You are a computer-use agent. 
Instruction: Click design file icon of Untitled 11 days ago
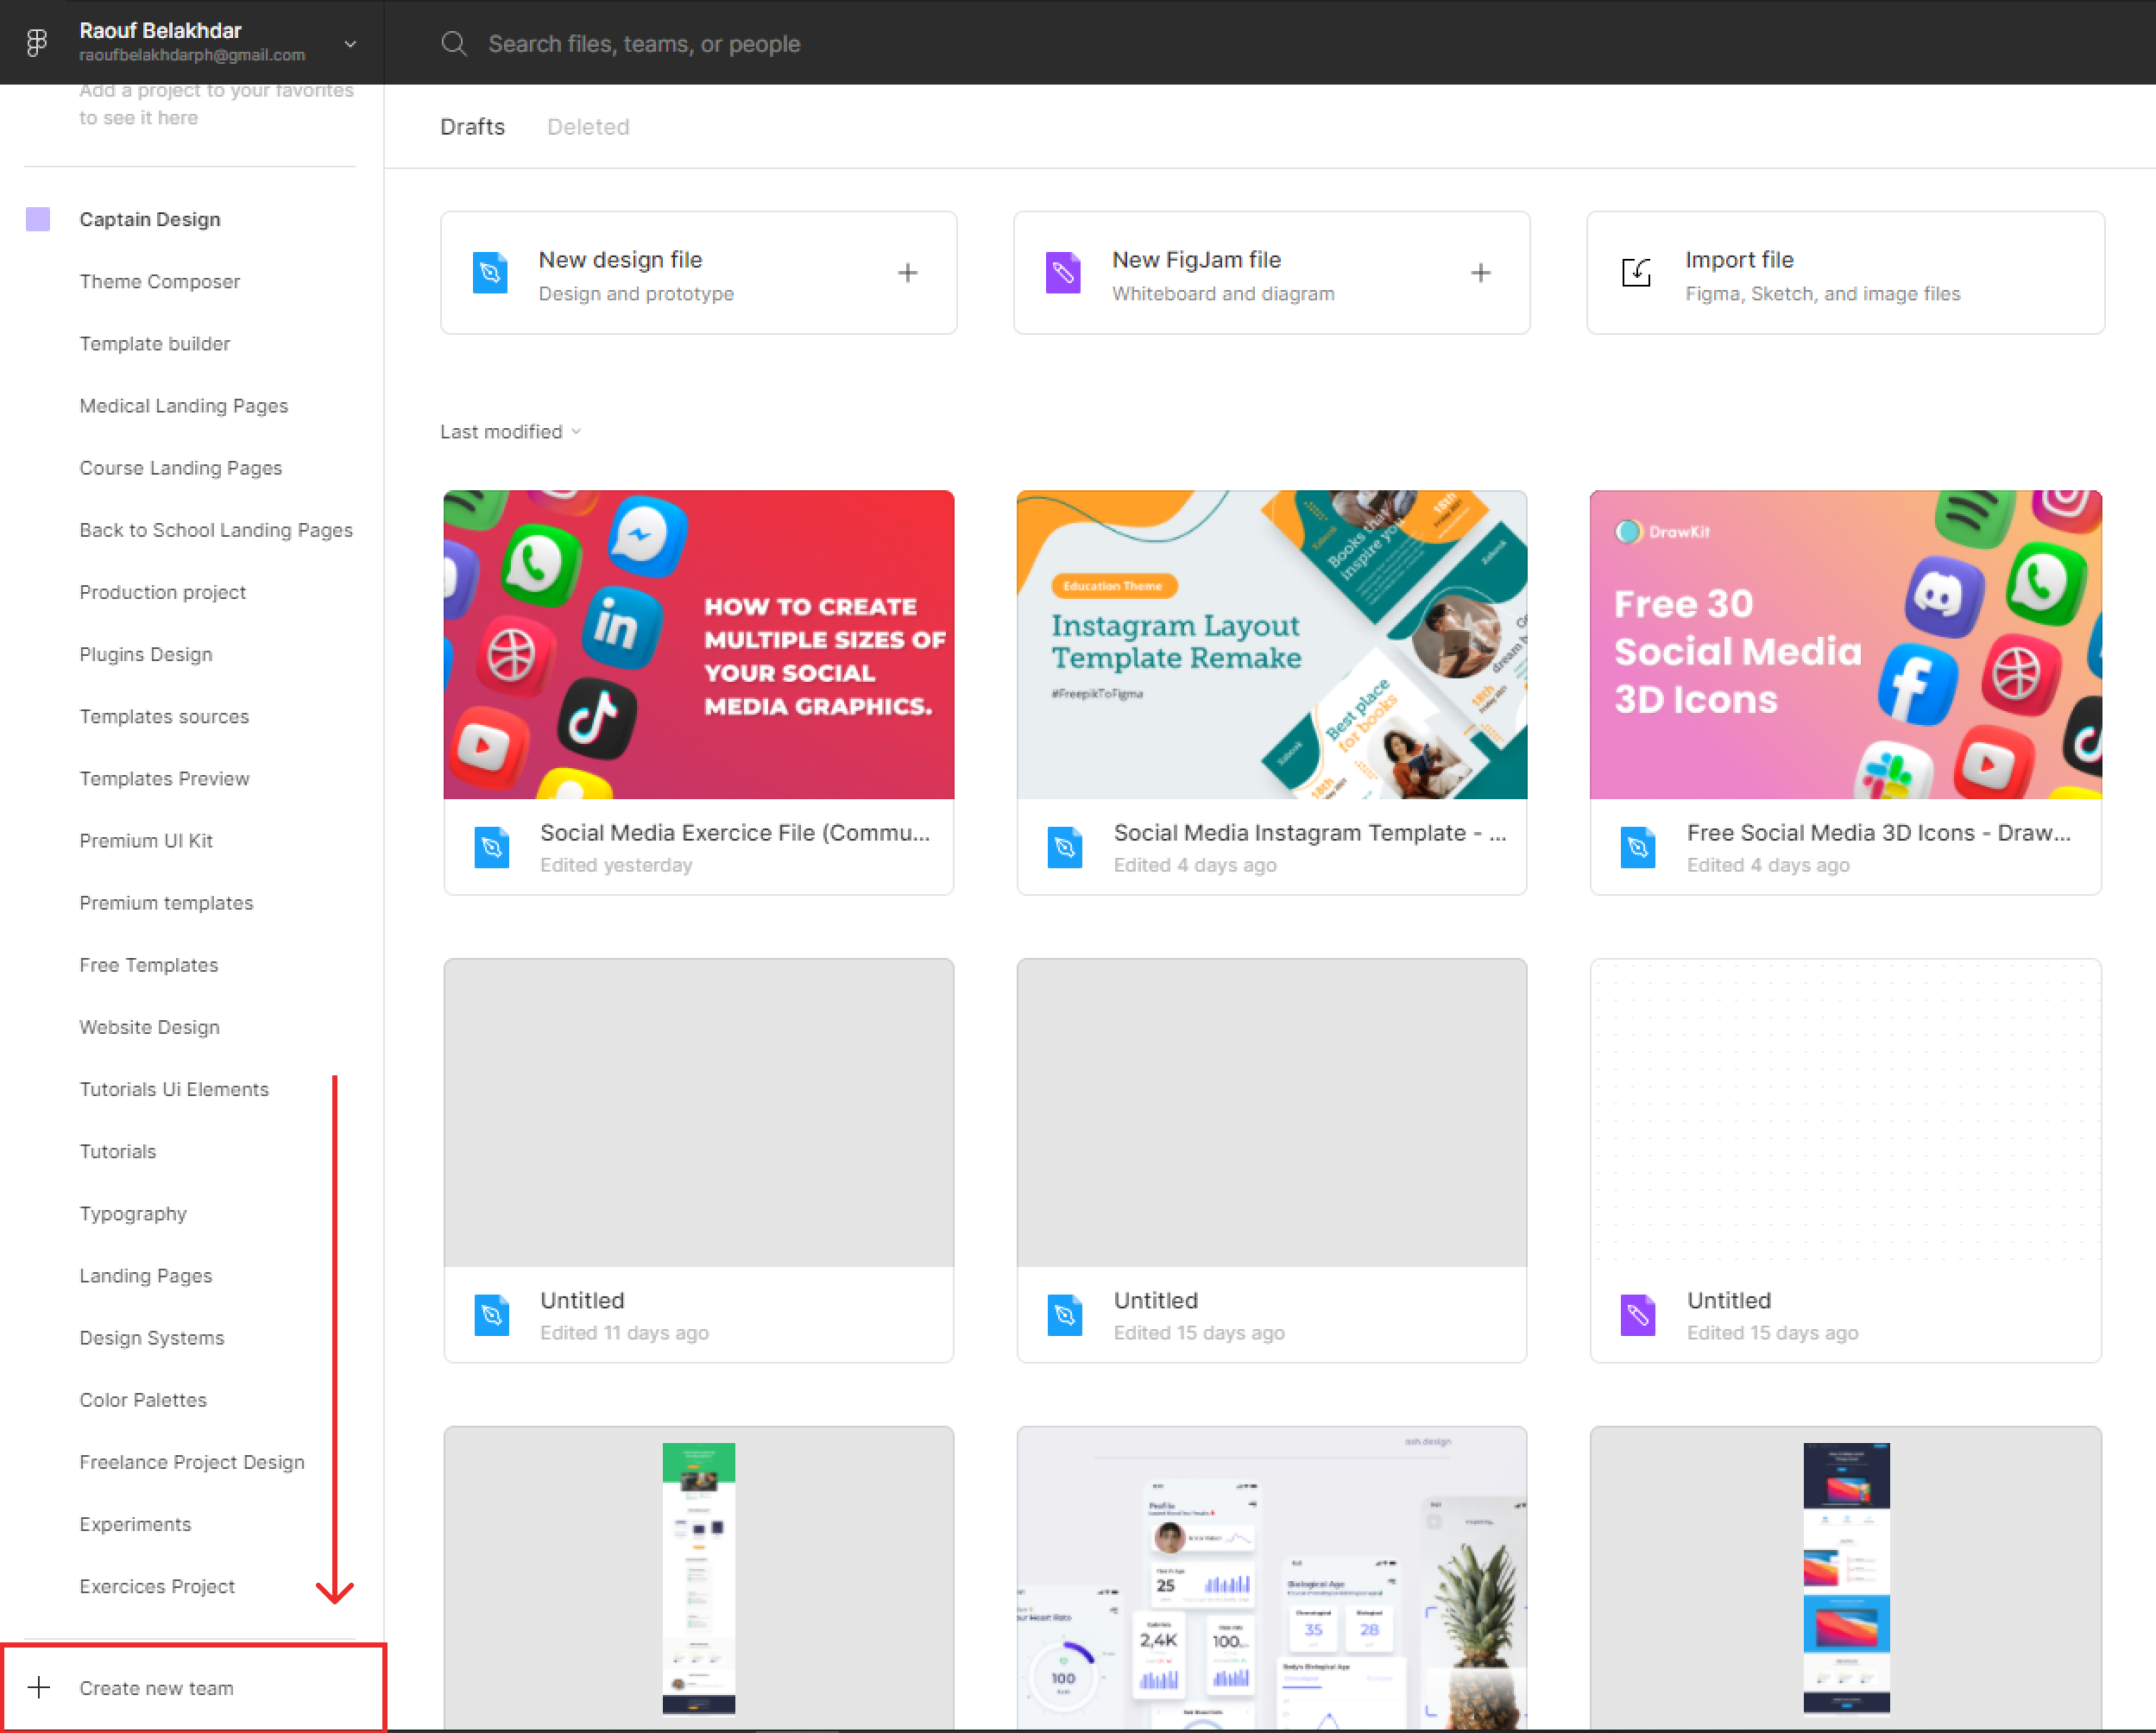[x=491, y=1315]
